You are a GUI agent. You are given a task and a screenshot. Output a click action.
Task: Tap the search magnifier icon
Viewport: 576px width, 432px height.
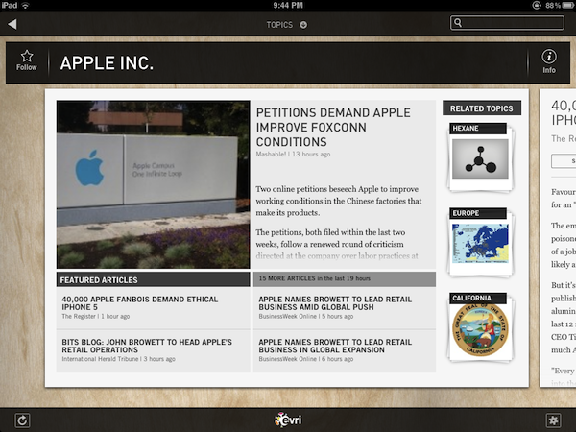coord(458,23)
